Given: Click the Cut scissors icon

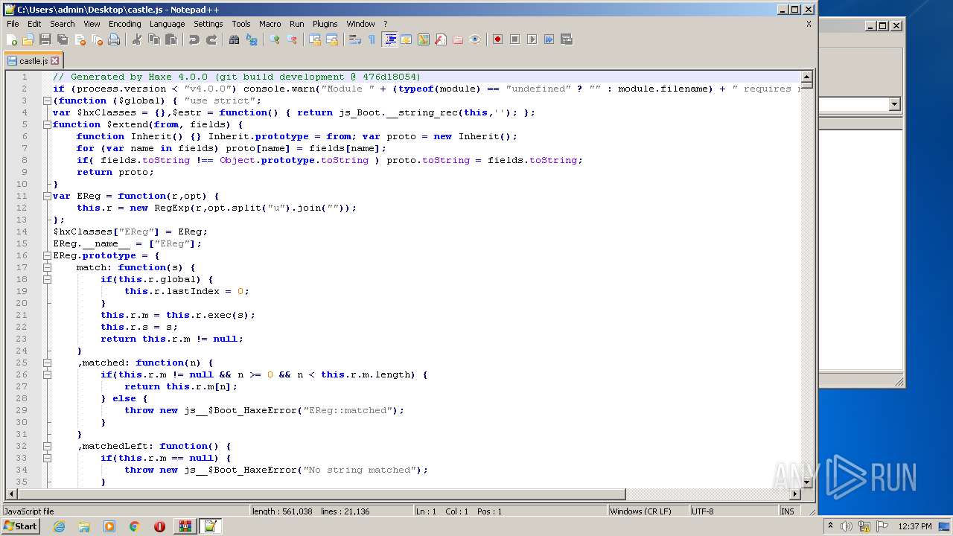Looking at the screenshot, I should (137, 39).
